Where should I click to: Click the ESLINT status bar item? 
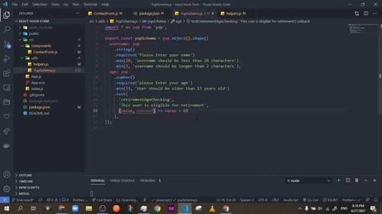330,200
